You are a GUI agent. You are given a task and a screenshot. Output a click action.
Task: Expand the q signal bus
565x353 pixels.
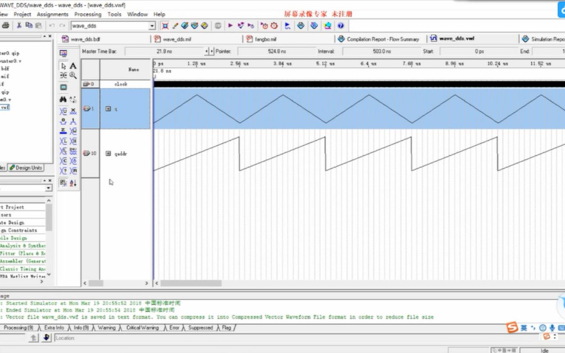pos(108,109)
